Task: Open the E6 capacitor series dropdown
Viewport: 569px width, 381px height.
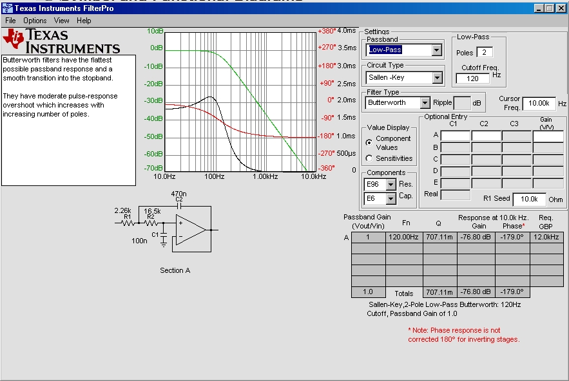Action: coord(391,199)
